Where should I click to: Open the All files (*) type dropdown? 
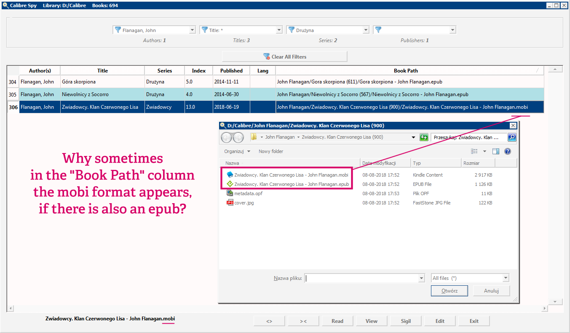[470, 278]
